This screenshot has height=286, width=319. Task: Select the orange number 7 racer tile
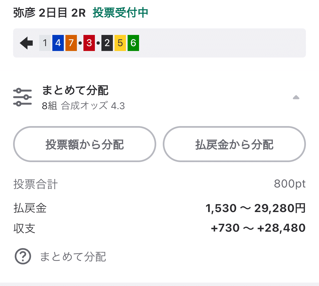(x=71, y=43)
